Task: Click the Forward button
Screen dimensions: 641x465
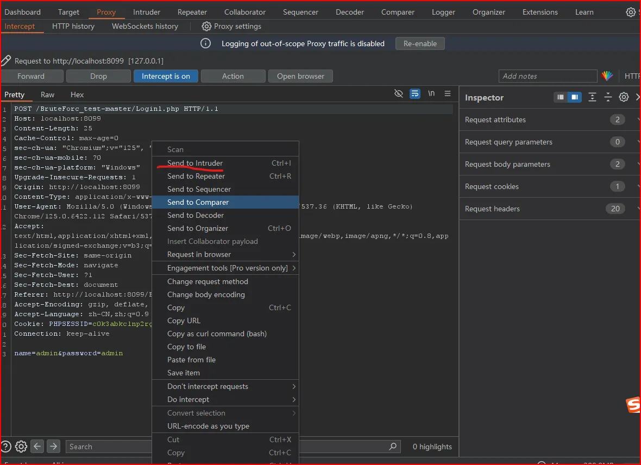Action: [31, 76]
